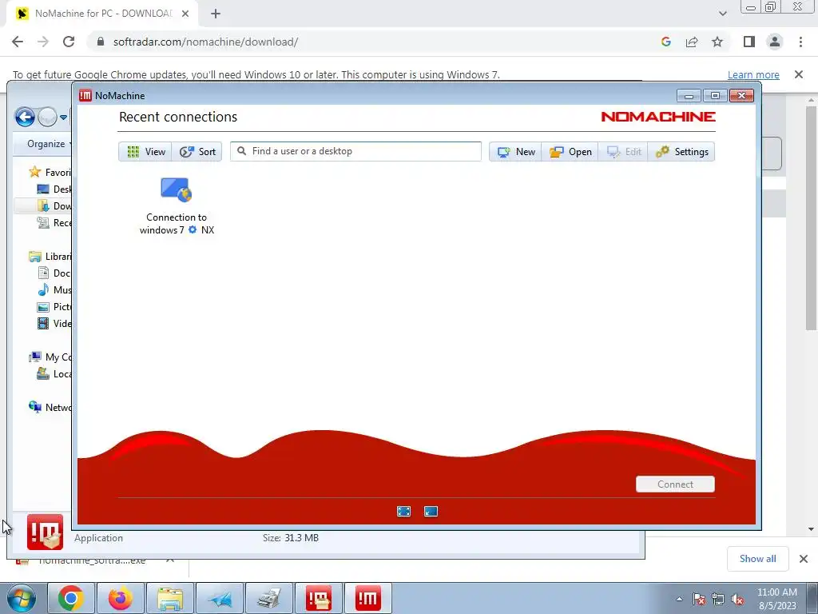Open Music library in Explorer
This screenshot has height=614, width=818.
(54, 289)
